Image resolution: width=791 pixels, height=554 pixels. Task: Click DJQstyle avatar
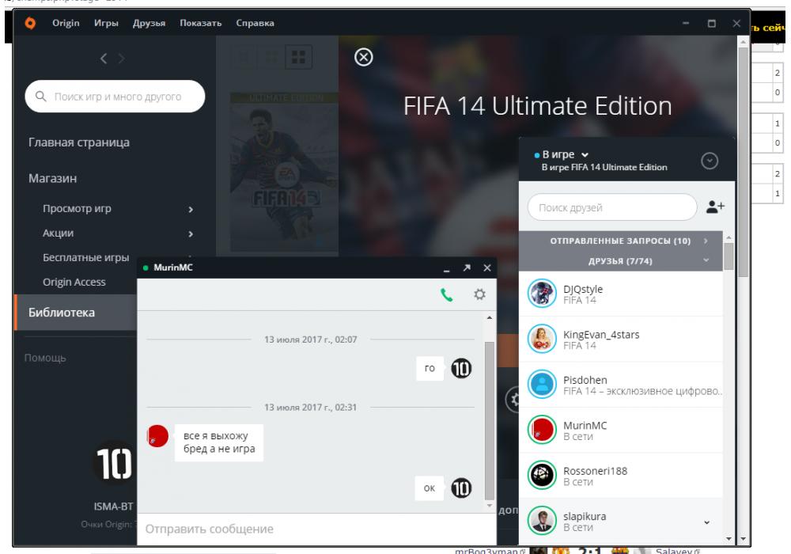(x=542, y=294)
